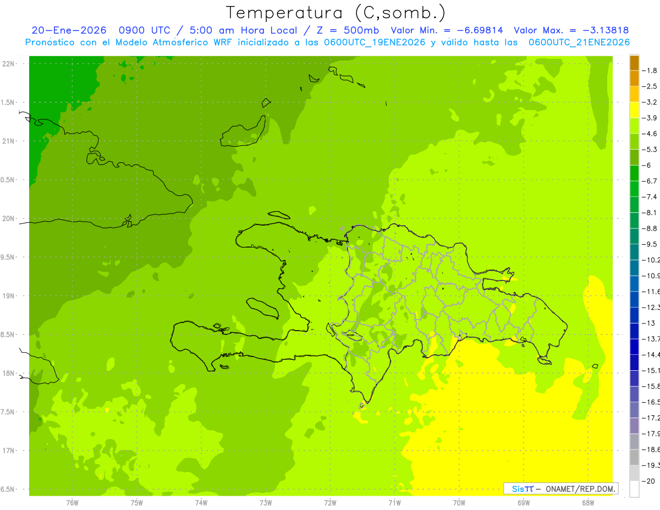Click the 'ONAMET/REP.DOM.' credit label
Image resolution: width=660 pixels, height=510 pixels.
[x=580, y=489]
